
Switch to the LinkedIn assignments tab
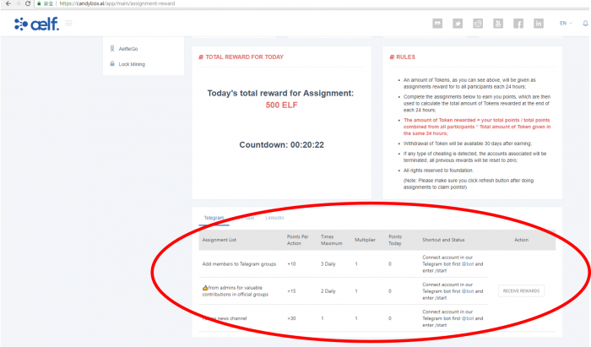pyautogui.click(x=274, y=218)
